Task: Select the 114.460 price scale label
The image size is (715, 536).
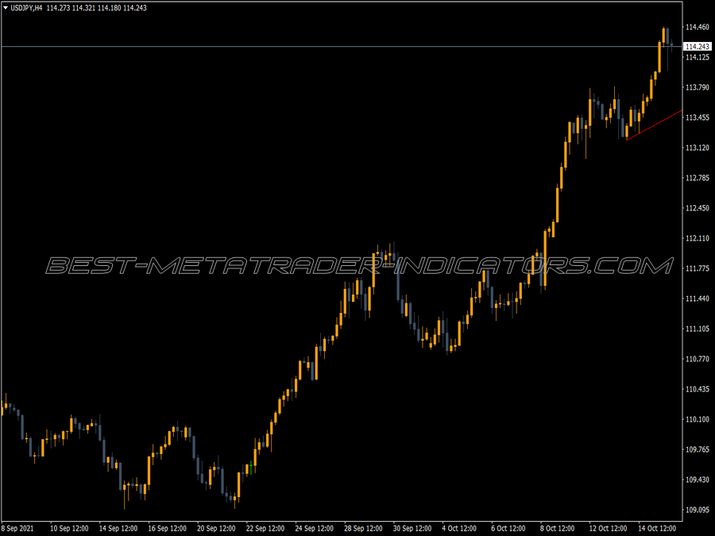Action: [698, 27]
